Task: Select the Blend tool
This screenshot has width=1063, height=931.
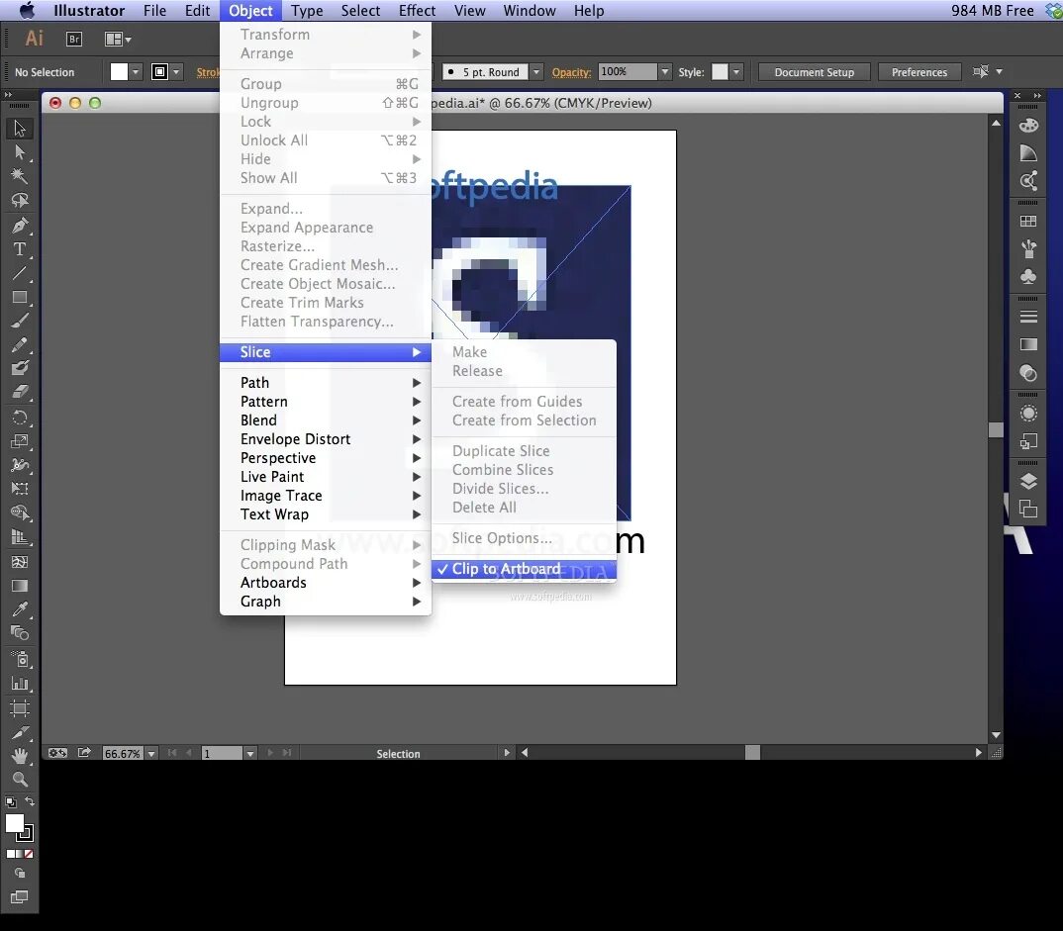Action: (20, 633)
